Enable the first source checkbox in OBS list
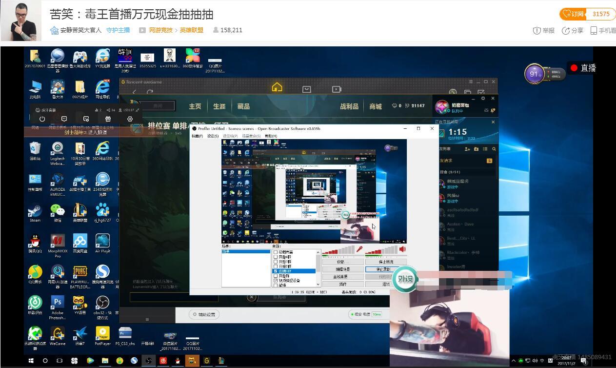616x368 pixels. click(276, 252)
